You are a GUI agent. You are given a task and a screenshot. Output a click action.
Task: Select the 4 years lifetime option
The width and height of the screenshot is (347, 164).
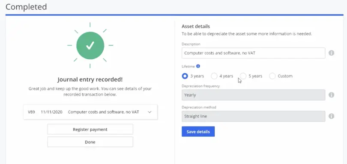coord(214,76)
